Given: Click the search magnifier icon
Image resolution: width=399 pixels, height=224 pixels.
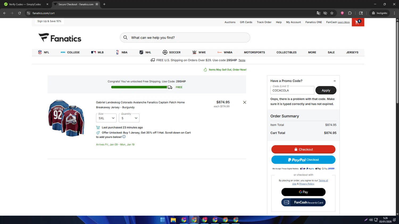Looking at the screenshot, I should tap(125, 37).
